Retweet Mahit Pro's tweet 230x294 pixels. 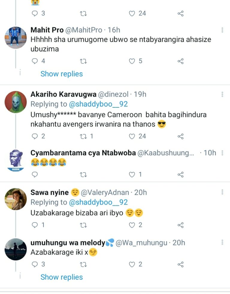click(x=84, y=61)
